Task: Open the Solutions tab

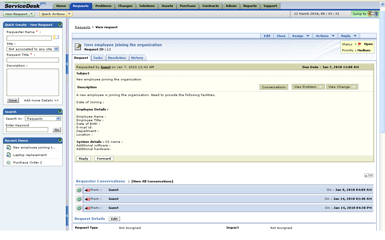Action: pyautogui.click(x=147, y=6)
